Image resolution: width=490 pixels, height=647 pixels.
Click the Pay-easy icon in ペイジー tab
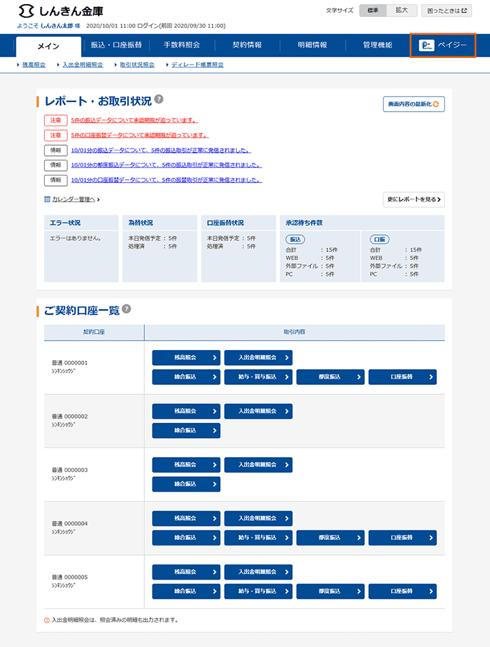(x=427, y=46)
